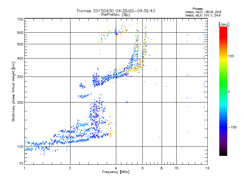Click the x-axis tick label "10"
This screenshot has width=244, height=183.
pyautogui.click(x=176, y=168)
